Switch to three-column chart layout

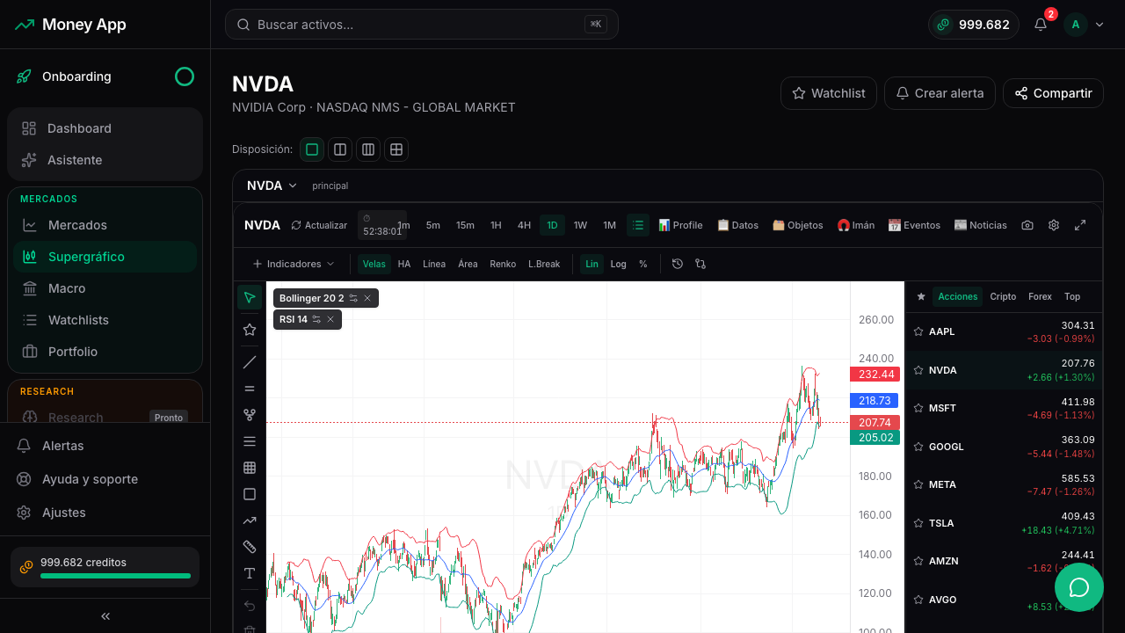(368, 149)
